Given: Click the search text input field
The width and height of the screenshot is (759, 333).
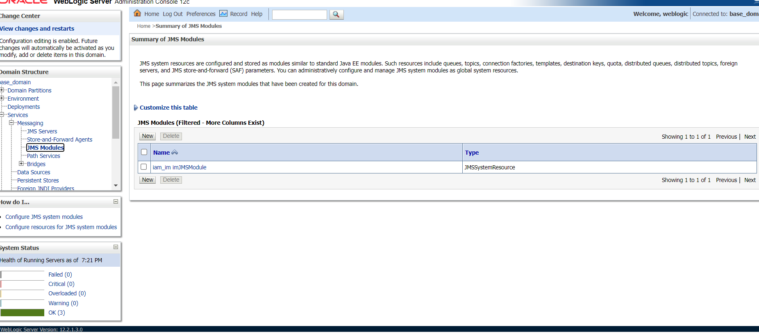Looking at the screenshot, I should [x=299, y=15].
